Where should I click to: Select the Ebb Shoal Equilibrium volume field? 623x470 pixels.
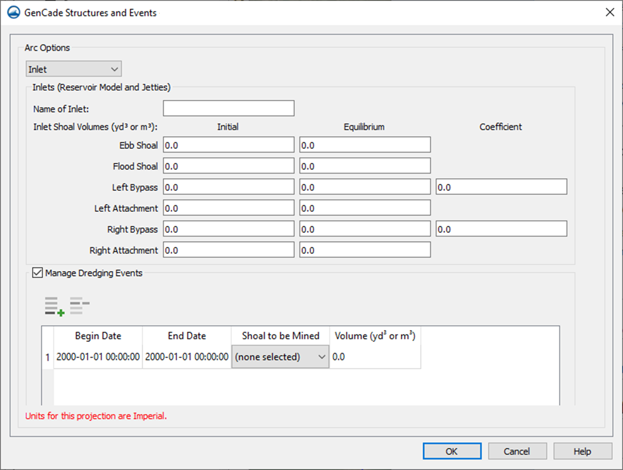[x=365, y=145]
